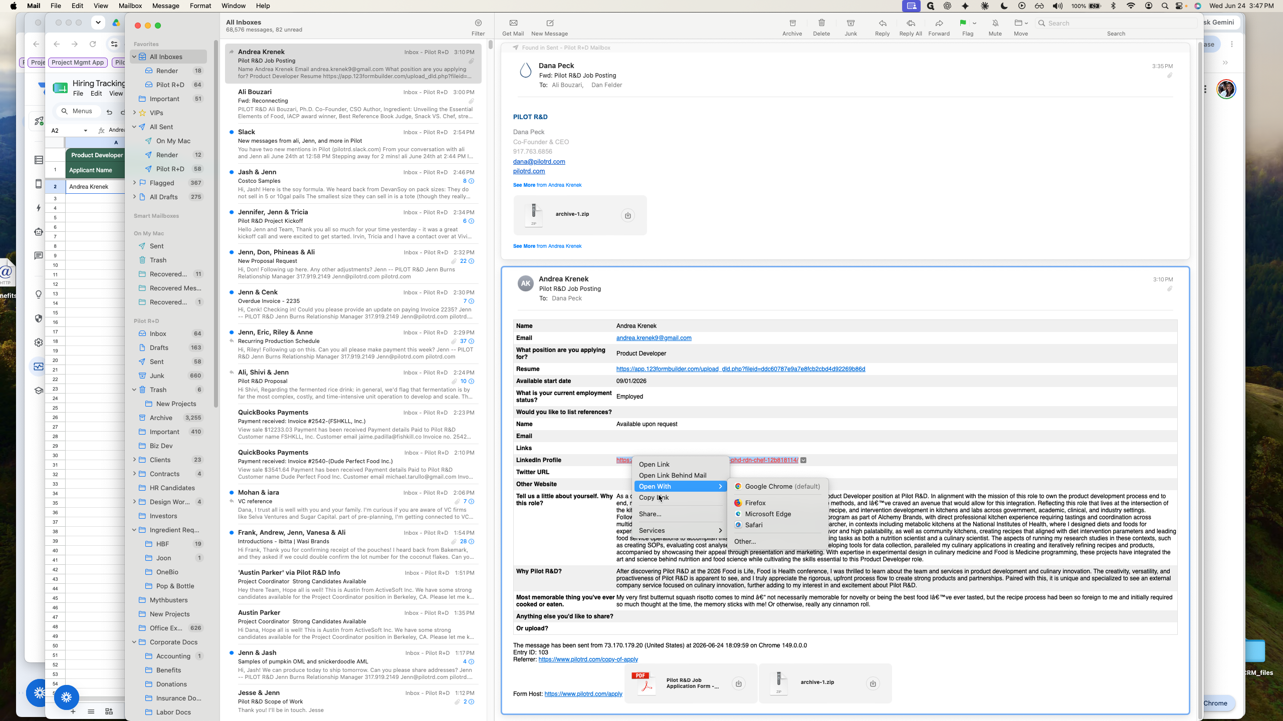Click See More from Andrea Krenek above attachment
Viewport: 1283px width, 721px height.
(x=547, y=185)
